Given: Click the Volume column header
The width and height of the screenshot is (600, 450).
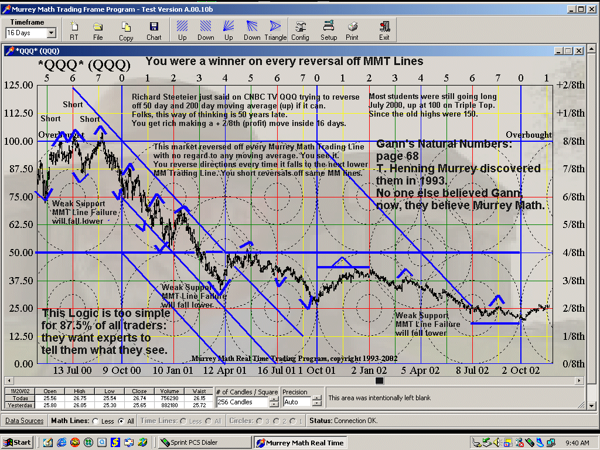Looking at the screenshot, I should pos(169,391).
